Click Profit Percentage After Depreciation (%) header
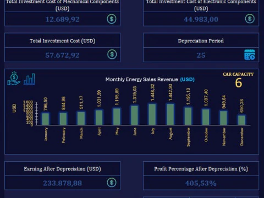This screenshot has width=264, height=198. pos(201,169)
